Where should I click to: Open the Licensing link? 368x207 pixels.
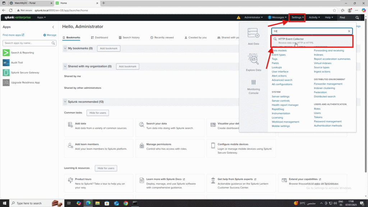click(277, 118)
